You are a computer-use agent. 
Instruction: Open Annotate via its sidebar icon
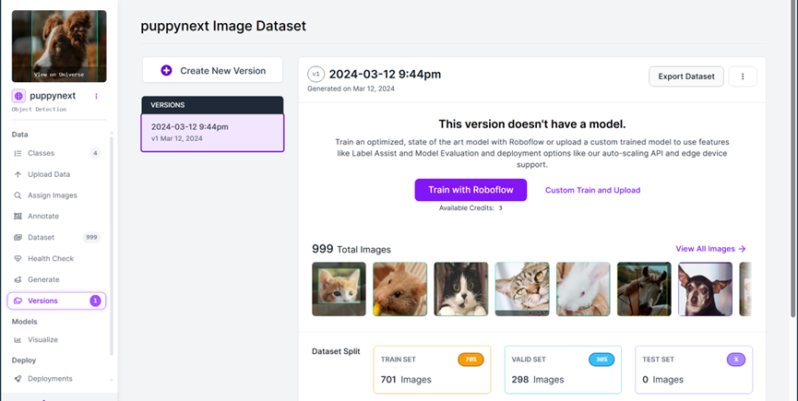[x=18, y=216]
